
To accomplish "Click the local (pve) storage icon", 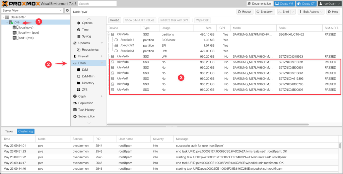I will click(15, 27).
